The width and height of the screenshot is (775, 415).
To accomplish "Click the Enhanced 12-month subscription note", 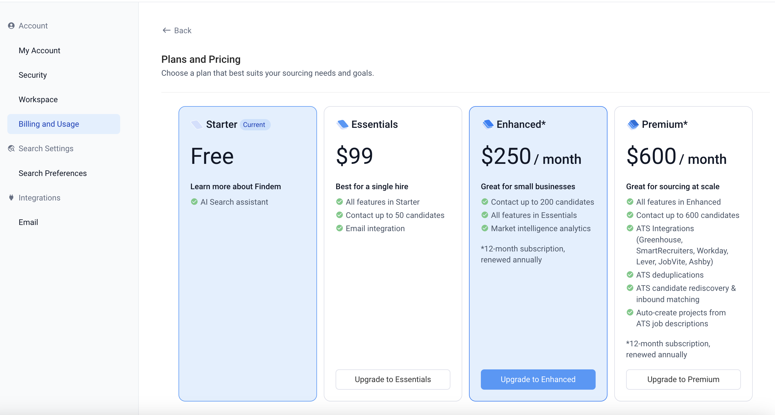I will click(523, 254).
